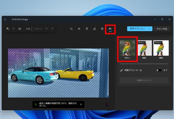
Task: Maximize the Photos editor window
Action: 162,19
